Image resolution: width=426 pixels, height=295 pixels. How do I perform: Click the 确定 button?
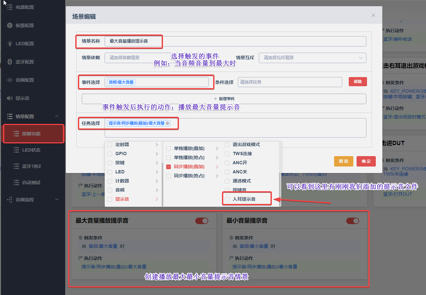click(366, 161)
